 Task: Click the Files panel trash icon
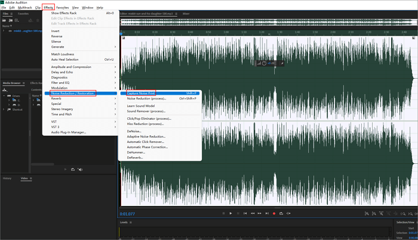pyautogui.click(x=38, y=20)
